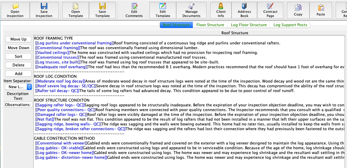Select the Rafter tail decay- QC tag
Viewport: 347px width, 168px height.
click(x=57, y=91)
